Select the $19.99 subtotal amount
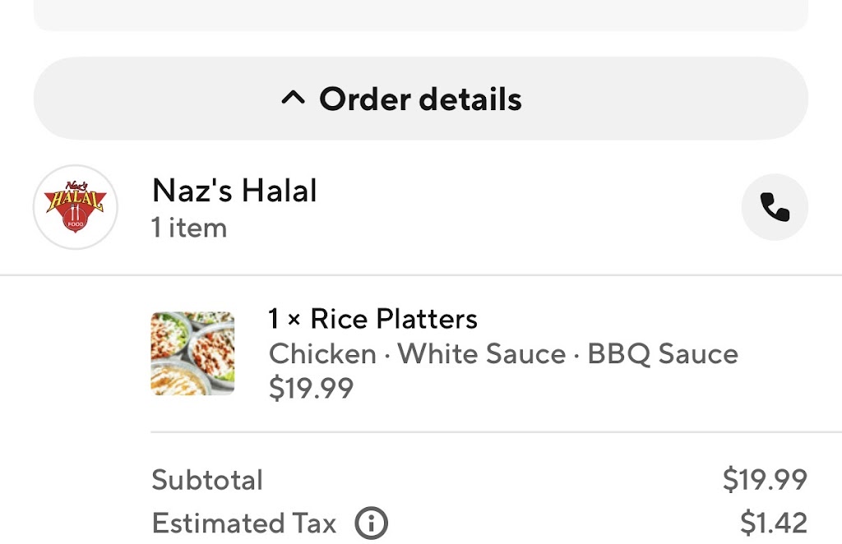The image size is (842, 544). tap(765, 479)
